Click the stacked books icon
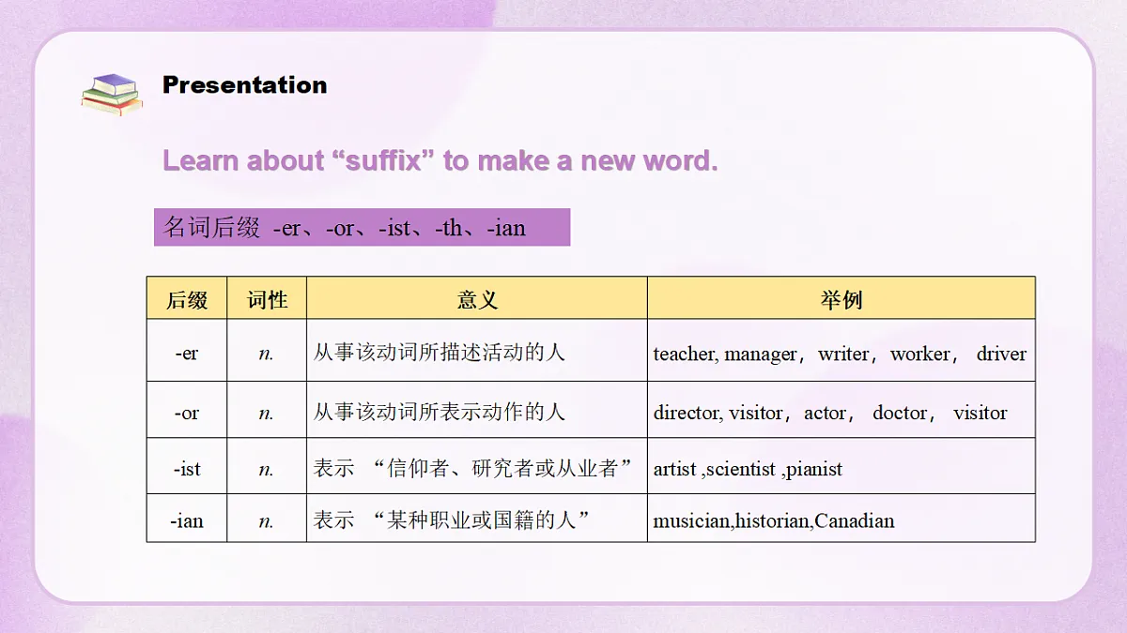 point(112,94)
